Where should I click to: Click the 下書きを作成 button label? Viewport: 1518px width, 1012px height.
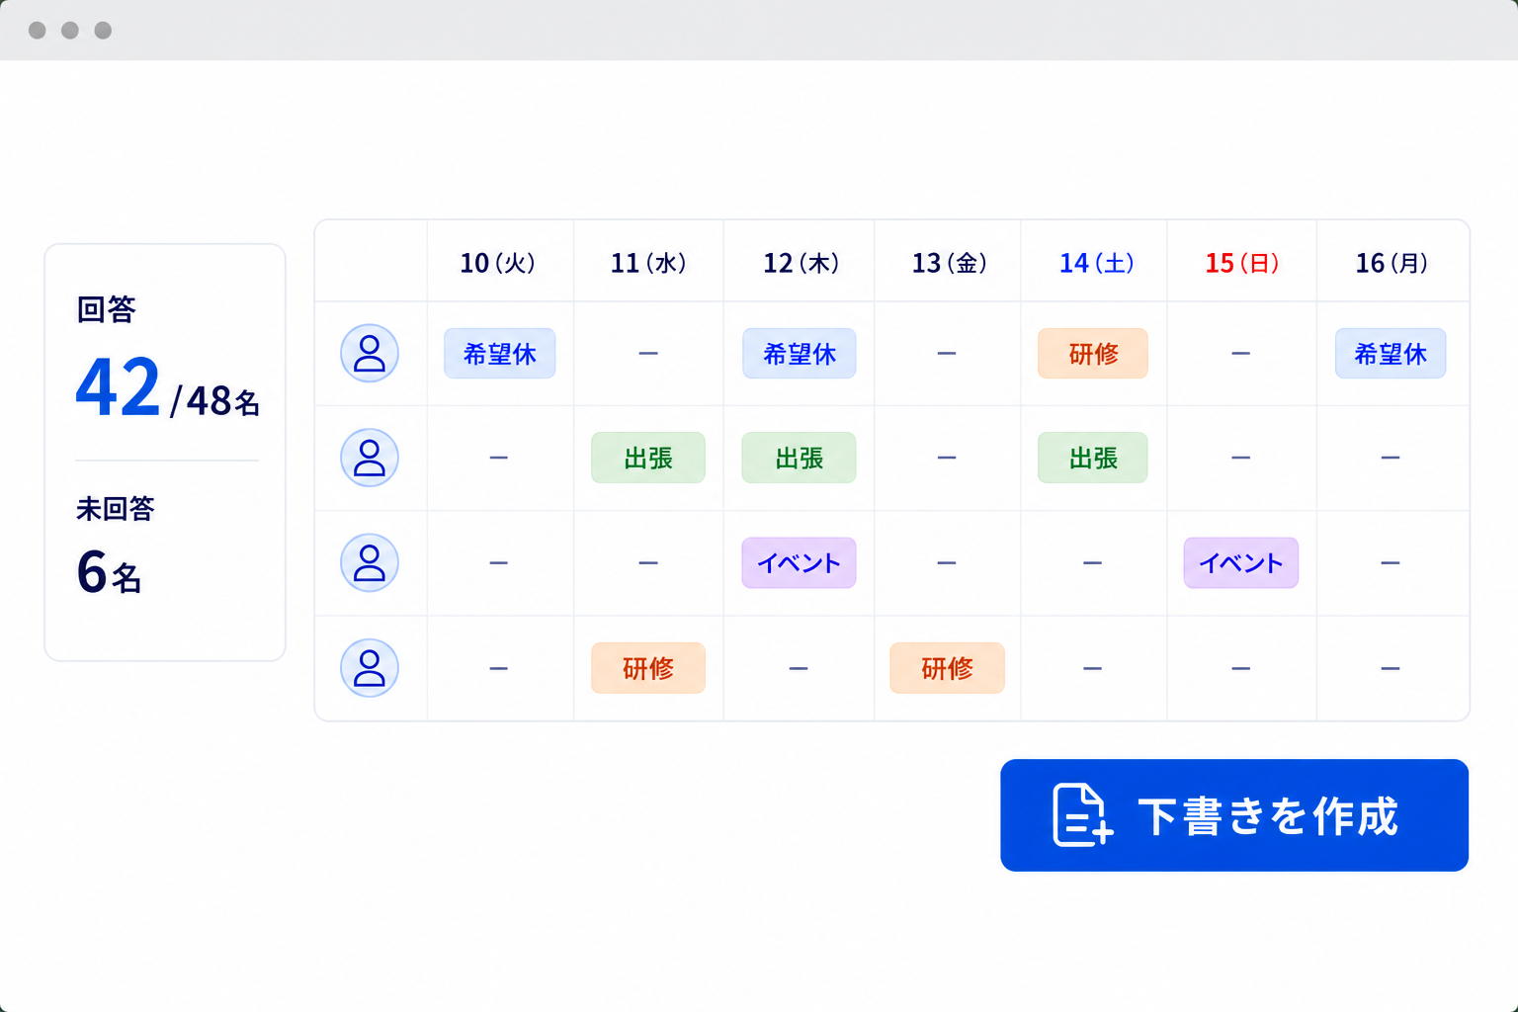pyautogui.click(x=1268, y=816)
